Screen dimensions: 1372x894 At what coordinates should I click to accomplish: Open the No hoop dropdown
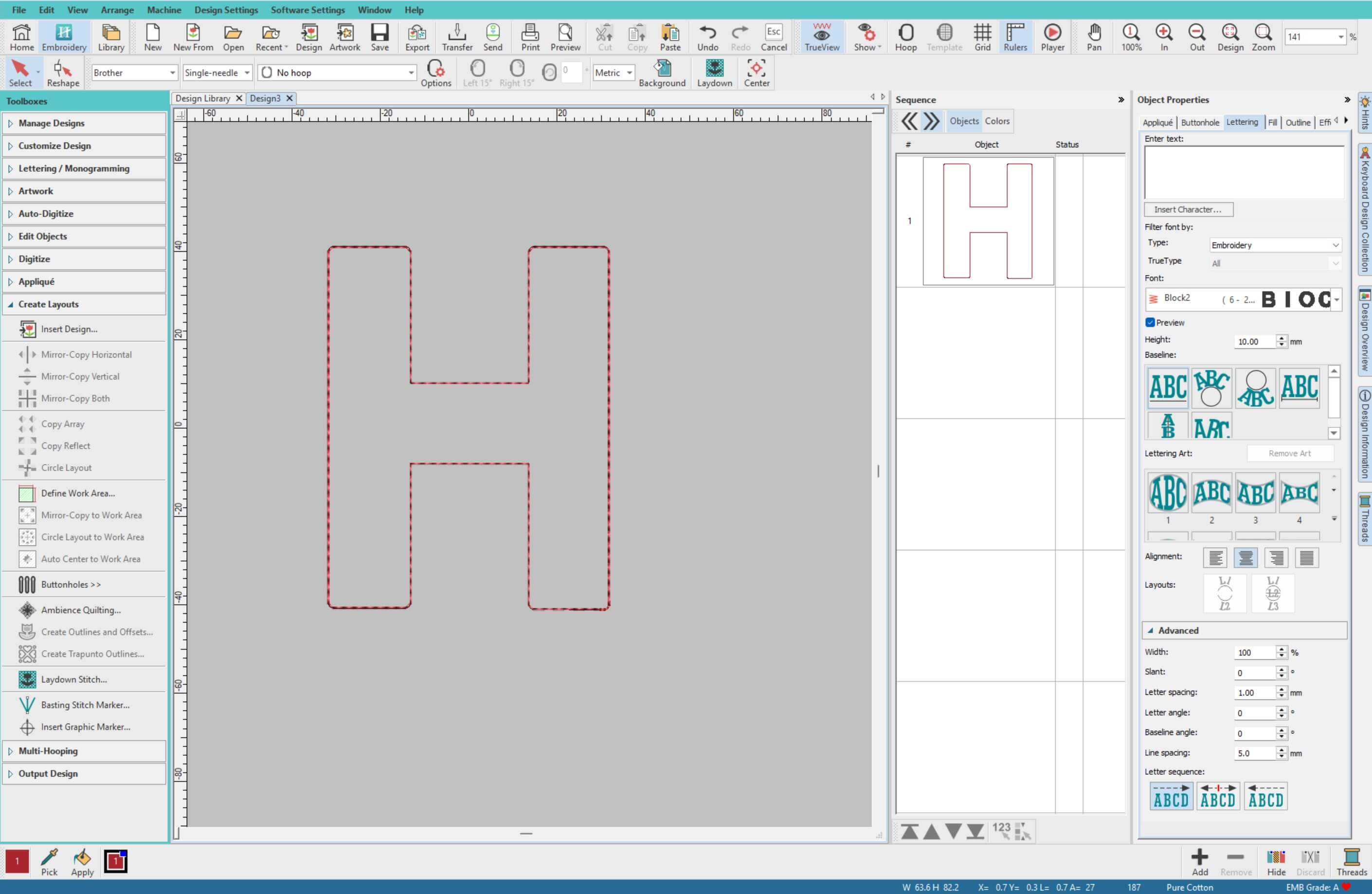(x=337, y=73)
